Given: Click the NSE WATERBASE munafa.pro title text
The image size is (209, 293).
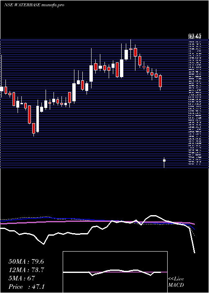Looking at the screenshot, I should [x=34, y=5].
